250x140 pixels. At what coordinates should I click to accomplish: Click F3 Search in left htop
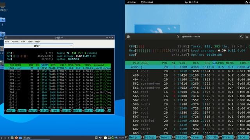32,110
